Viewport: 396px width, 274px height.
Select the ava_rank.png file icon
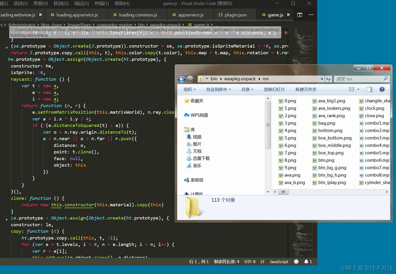pos(314,116)
